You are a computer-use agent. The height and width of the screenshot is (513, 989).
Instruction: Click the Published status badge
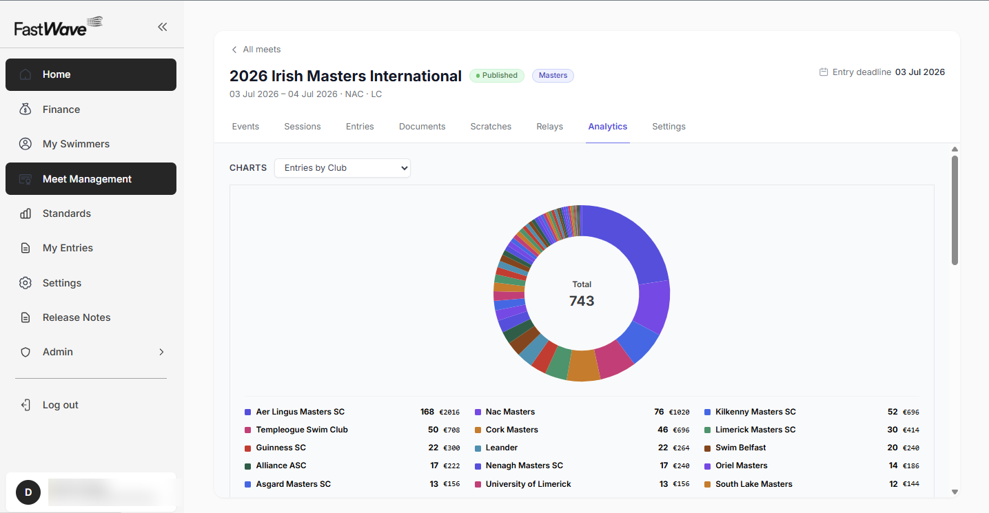click(x=497, y=76)
